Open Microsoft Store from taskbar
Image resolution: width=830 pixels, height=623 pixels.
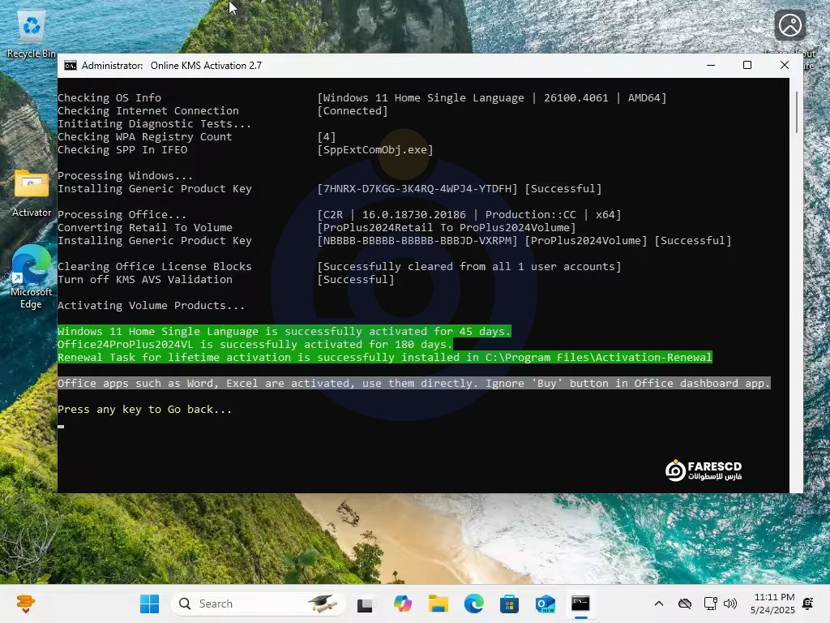pos(509,604)
